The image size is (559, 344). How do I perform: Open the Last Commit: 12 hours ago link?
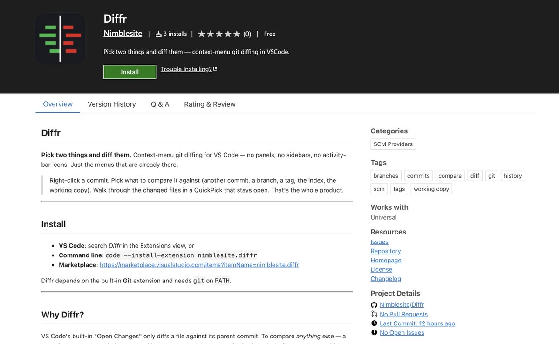tap(417, 323)
